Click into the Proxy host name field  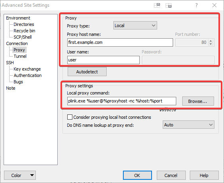(x=120, y=42)
